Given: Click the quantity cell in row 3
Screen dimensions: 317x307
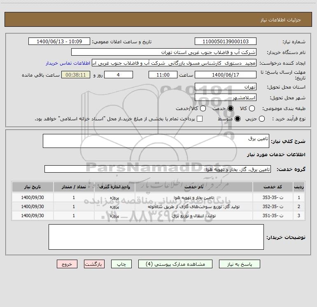Looking at the screenshot, I should pos(74,216).
